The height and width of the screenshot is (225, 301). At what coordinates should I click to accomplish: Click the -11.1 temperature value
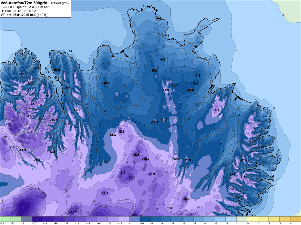pos(197,76)
